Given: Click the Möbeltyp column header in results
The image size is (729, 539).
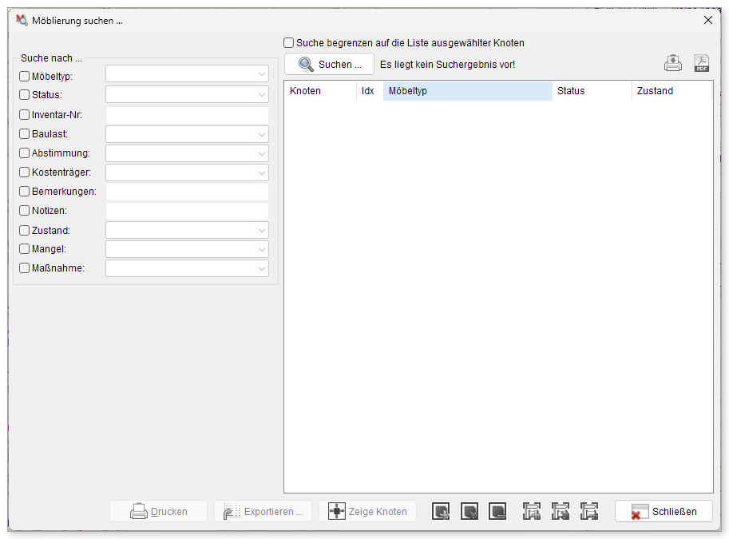Looking at the screenshot, I should pos(468,91).
